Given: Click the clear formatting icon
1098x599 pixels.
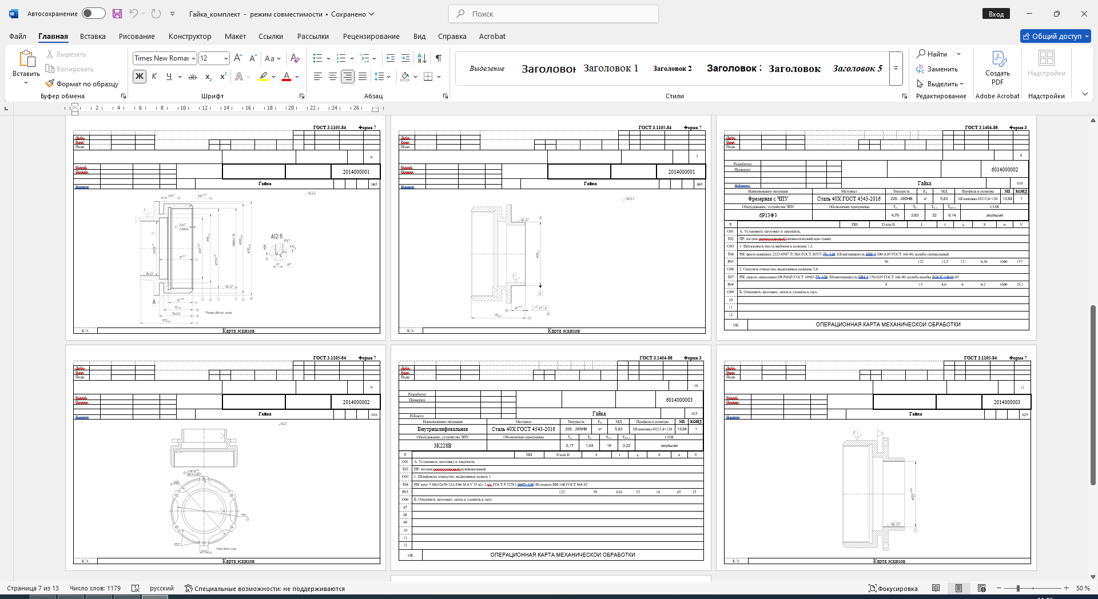Looking at the screenshot, I should click(295, 58).
